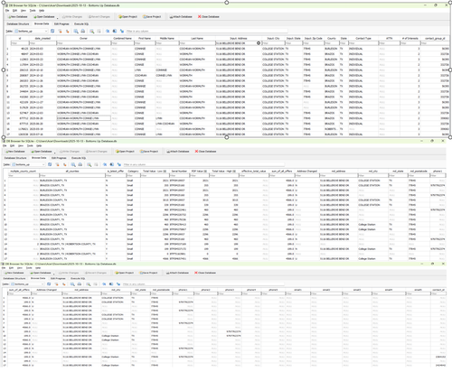Open the Table dropdown in the middle window

click(28, 164)
